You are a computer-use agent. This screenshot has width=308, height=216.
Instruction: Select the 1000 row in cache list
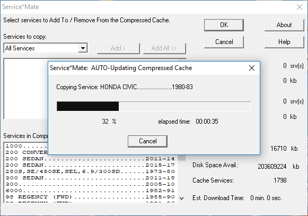(27, 146)
